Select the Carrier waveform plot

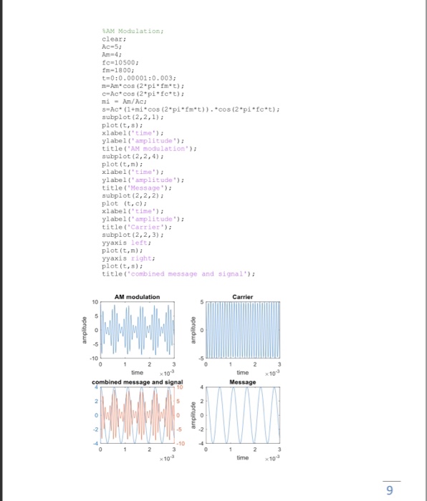(243, 330)
